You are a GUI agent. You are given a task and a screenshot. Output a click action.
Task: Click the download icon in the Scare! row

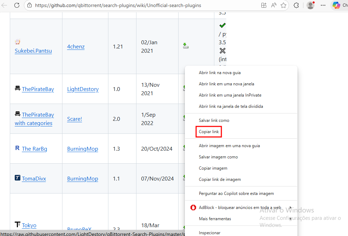[183, 118]
